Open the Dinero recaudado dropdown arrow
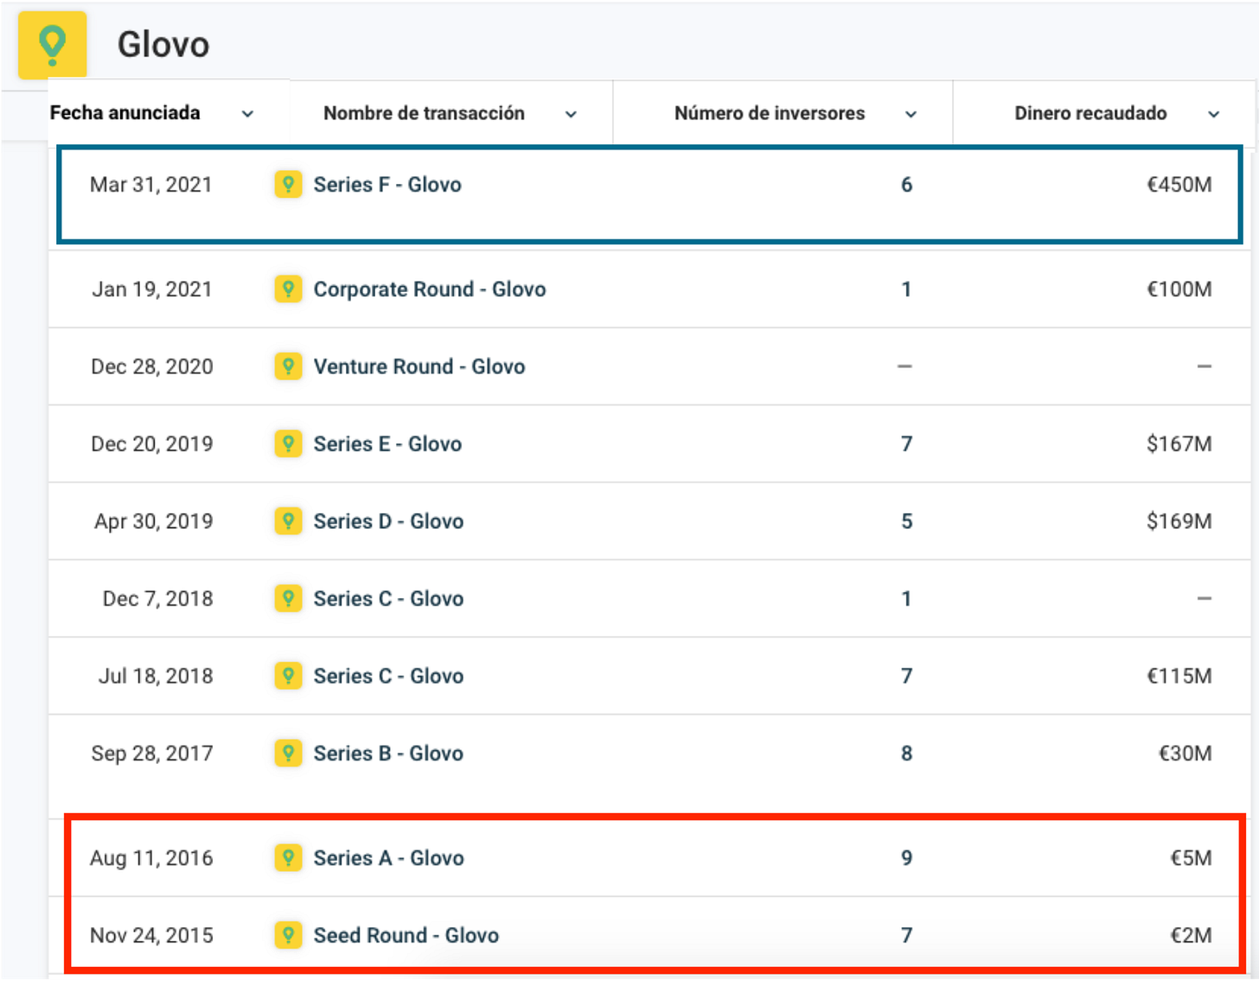The height and width of the screenshot is (986, 1259). 1214,114
